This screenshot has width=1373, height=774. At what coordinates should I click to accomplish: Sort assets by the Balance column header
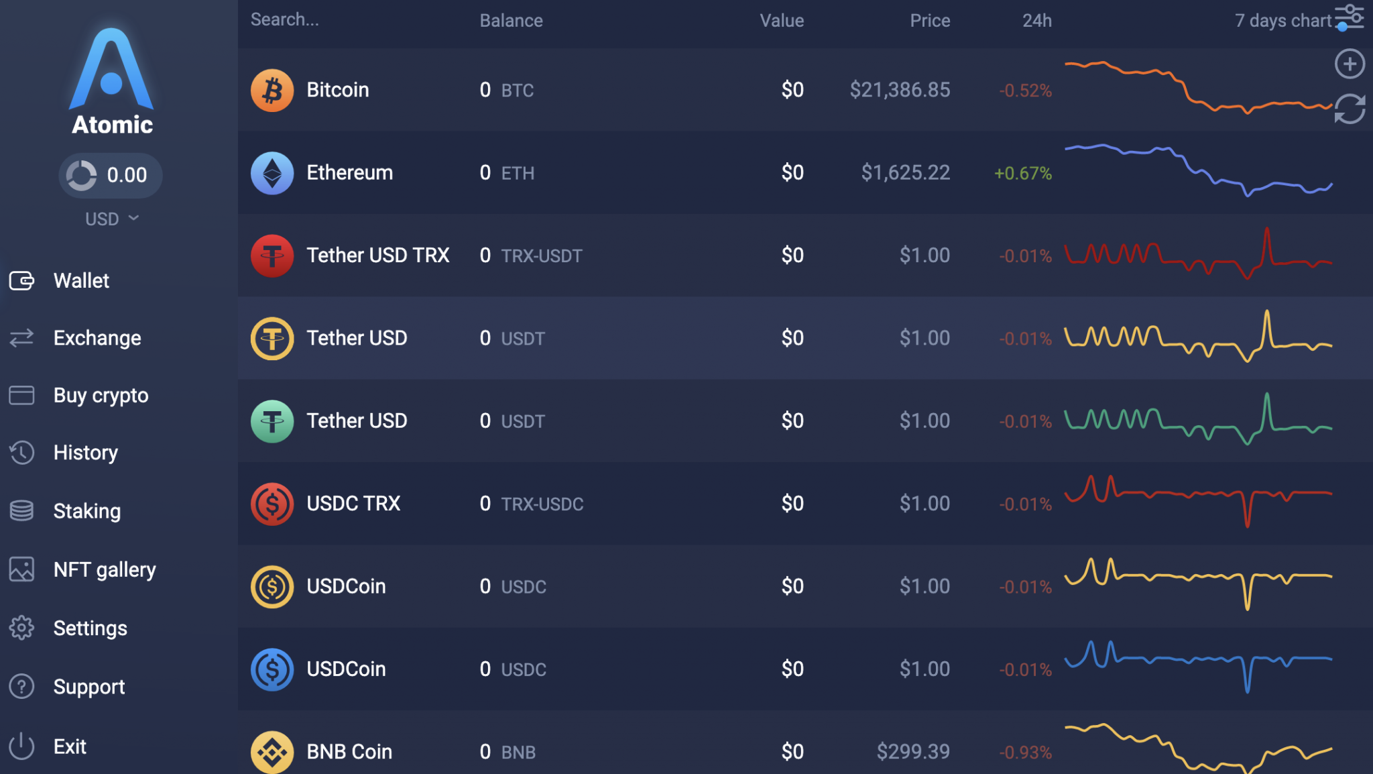tap(511, 20)
